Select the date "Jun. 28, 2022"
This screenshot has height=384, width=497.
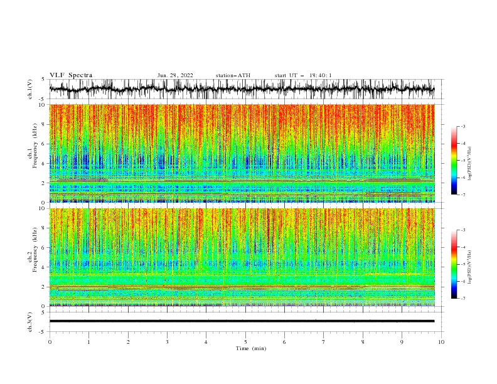pos(175,75)
